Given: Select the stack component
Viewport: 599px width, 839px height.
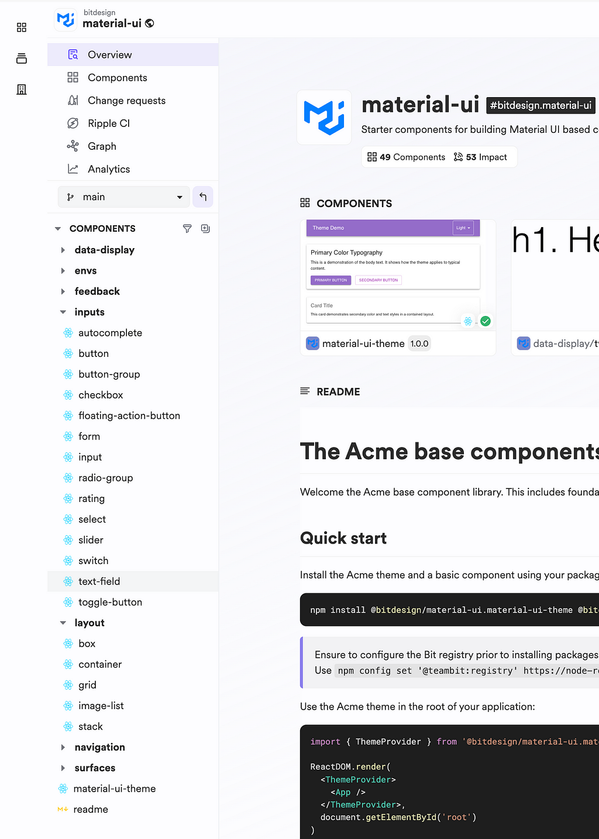Looking at the screenshot, I should click(133, 727).
